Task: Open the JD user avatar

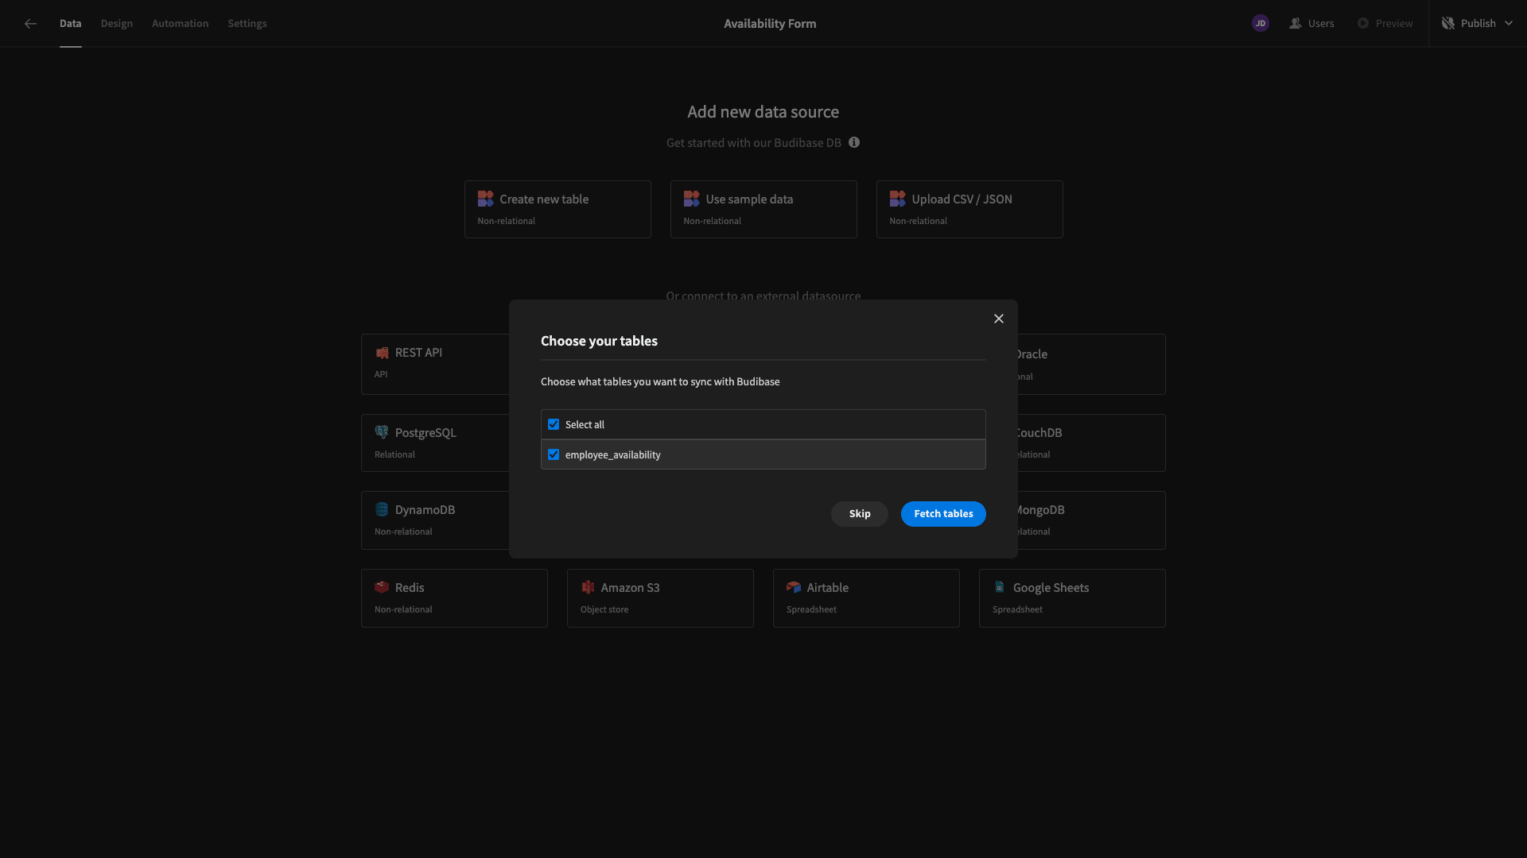Action: pyautogui.click(x=1260, y=24)
